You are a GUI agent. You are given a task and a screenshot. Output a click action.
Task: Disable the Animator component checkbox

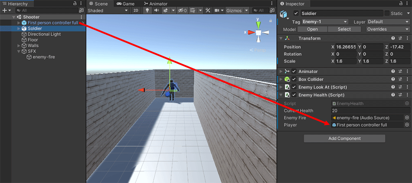[294, 71]
